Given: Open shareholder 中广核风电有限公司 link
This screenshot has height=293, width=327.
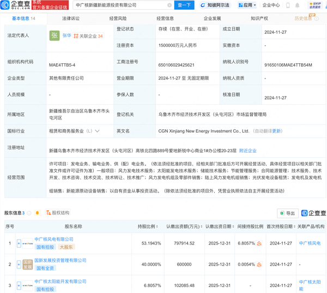Looking at the screenshot, I should [54, 240].
